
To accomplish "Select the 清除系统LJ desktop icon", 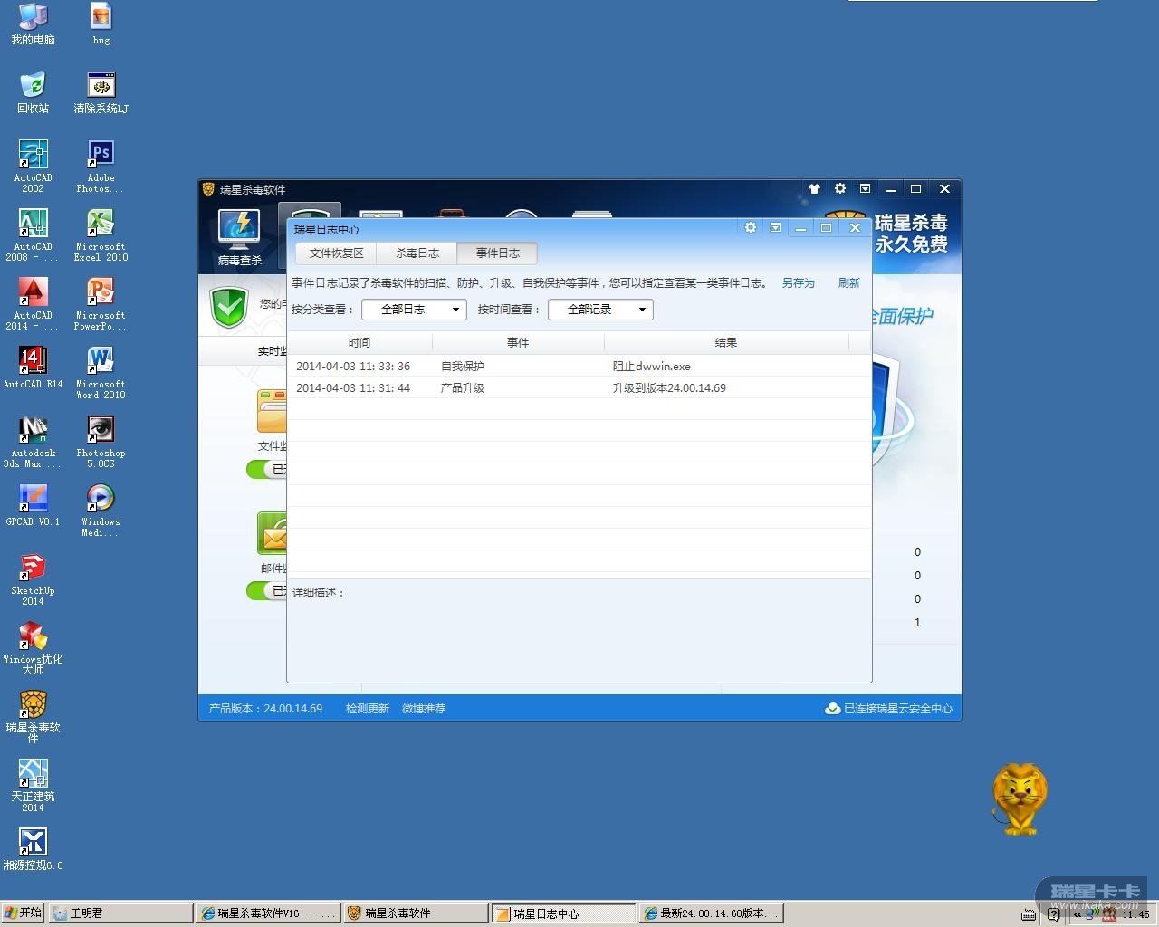I will point(101,92).
